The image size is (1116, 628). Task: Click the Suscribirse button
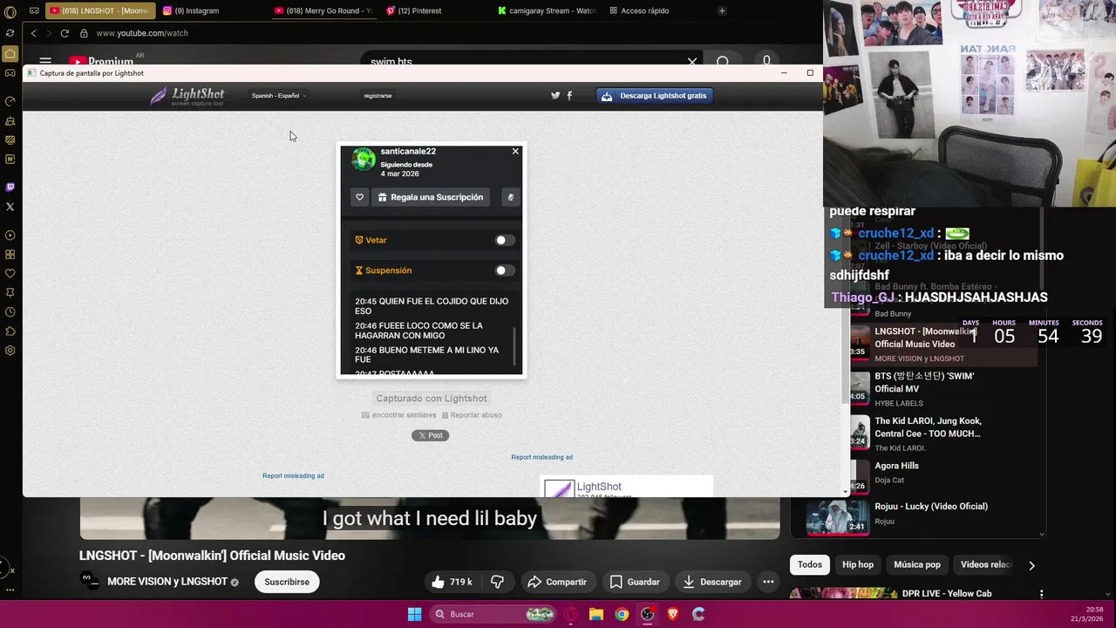[287, 582]
